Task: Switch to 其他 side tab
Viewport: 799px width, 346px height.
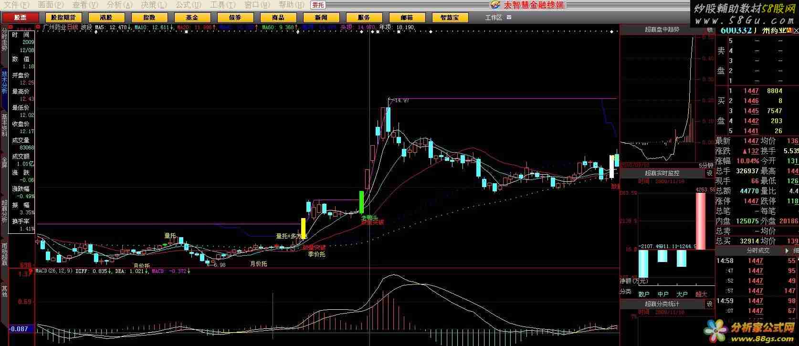Action: tap(4, 291)
